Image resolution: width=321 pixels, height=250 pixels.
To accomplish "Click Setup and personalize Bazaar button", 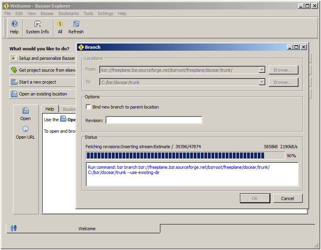I will click(43, 58).
